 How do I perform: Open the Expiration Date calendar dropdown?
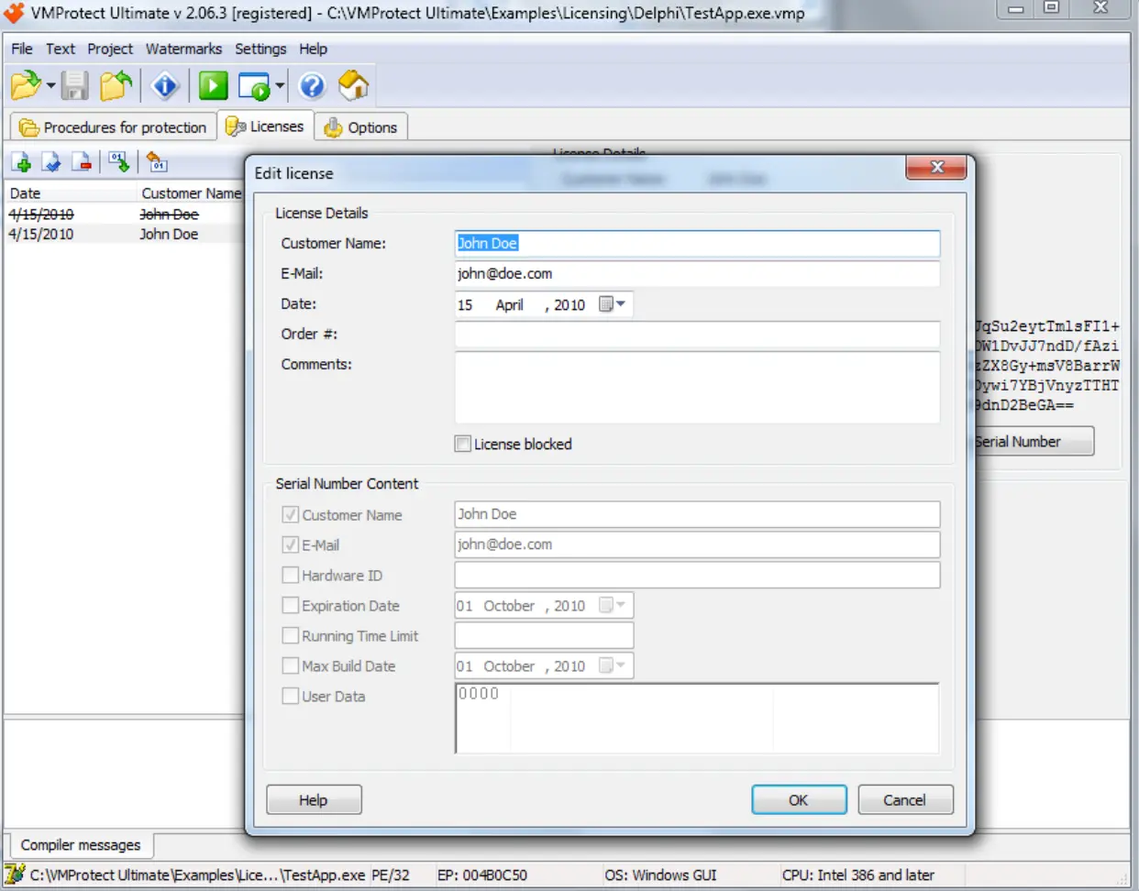pos(613,605)
